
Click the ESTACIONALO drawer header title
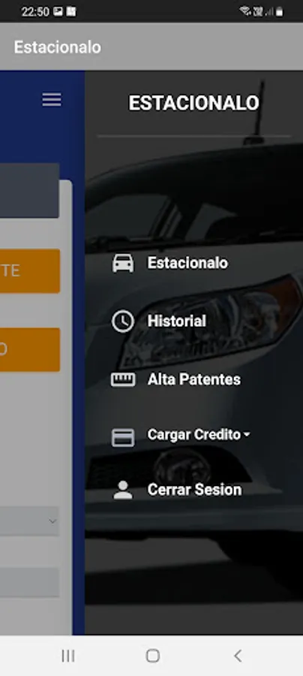(193, 103)
